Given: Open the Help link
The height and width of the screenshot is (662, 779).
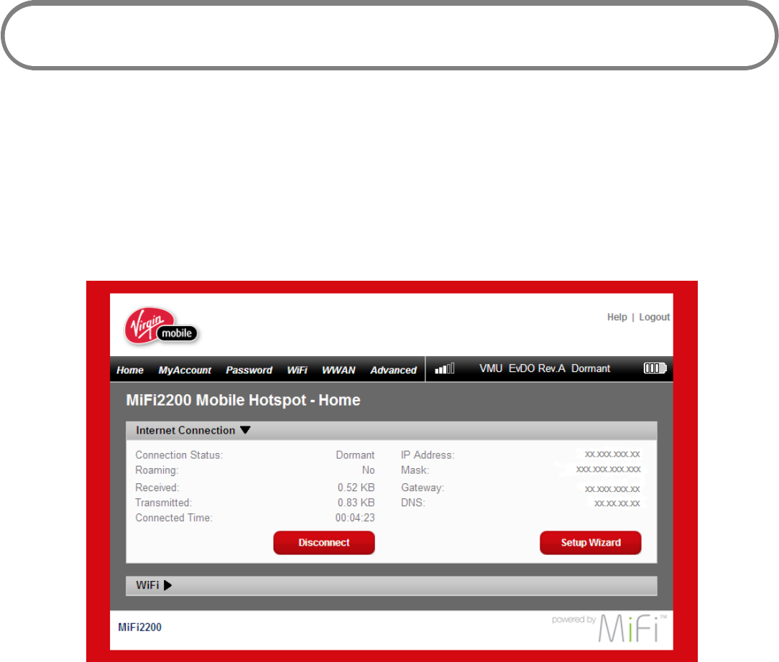Looking at the screenshot, I should pyautogui.click(x=617, y=317).
